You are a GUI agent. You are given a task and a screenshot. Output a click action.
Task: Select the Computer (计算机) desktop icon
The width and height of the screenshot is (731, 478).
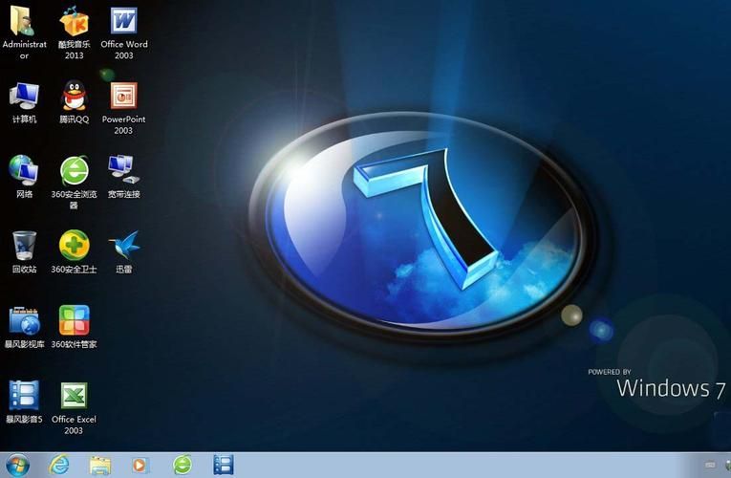point(24,96)
